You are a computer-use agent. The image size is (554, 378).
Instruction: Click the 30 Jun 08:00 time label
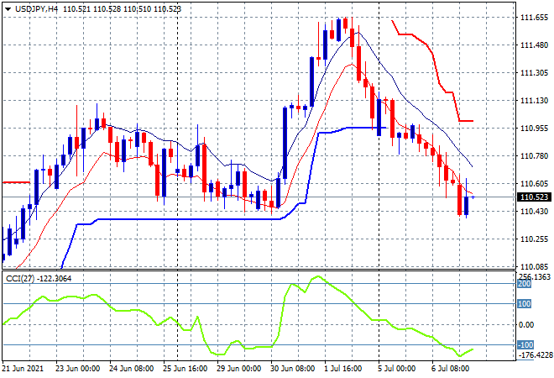[293, 369]
